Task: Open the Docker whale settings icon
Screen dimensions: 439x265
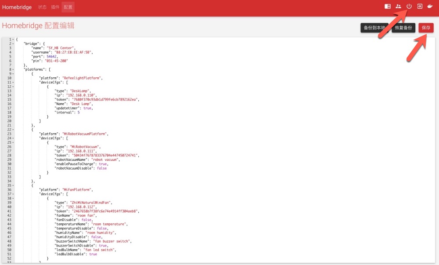Action: pyautogui.click(x=430, y=6)
